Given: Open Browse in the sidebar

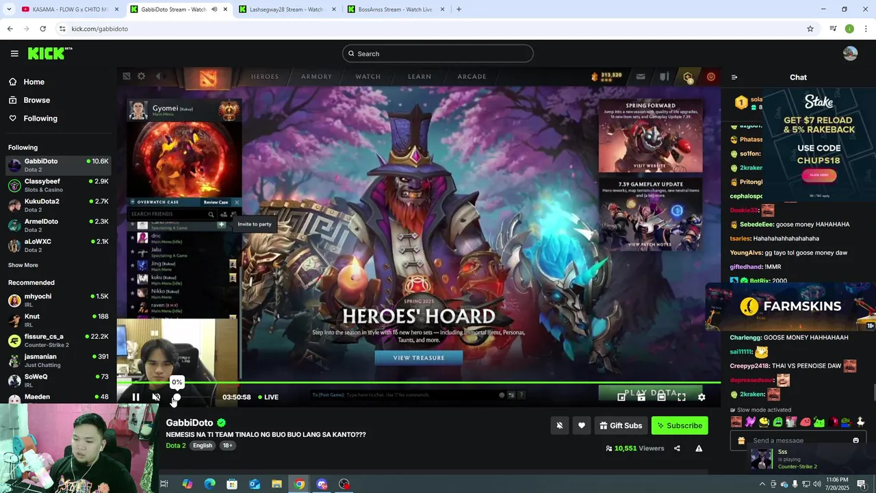Looking at the screenshot, I should pyautogui.click(x=36, y=100).
